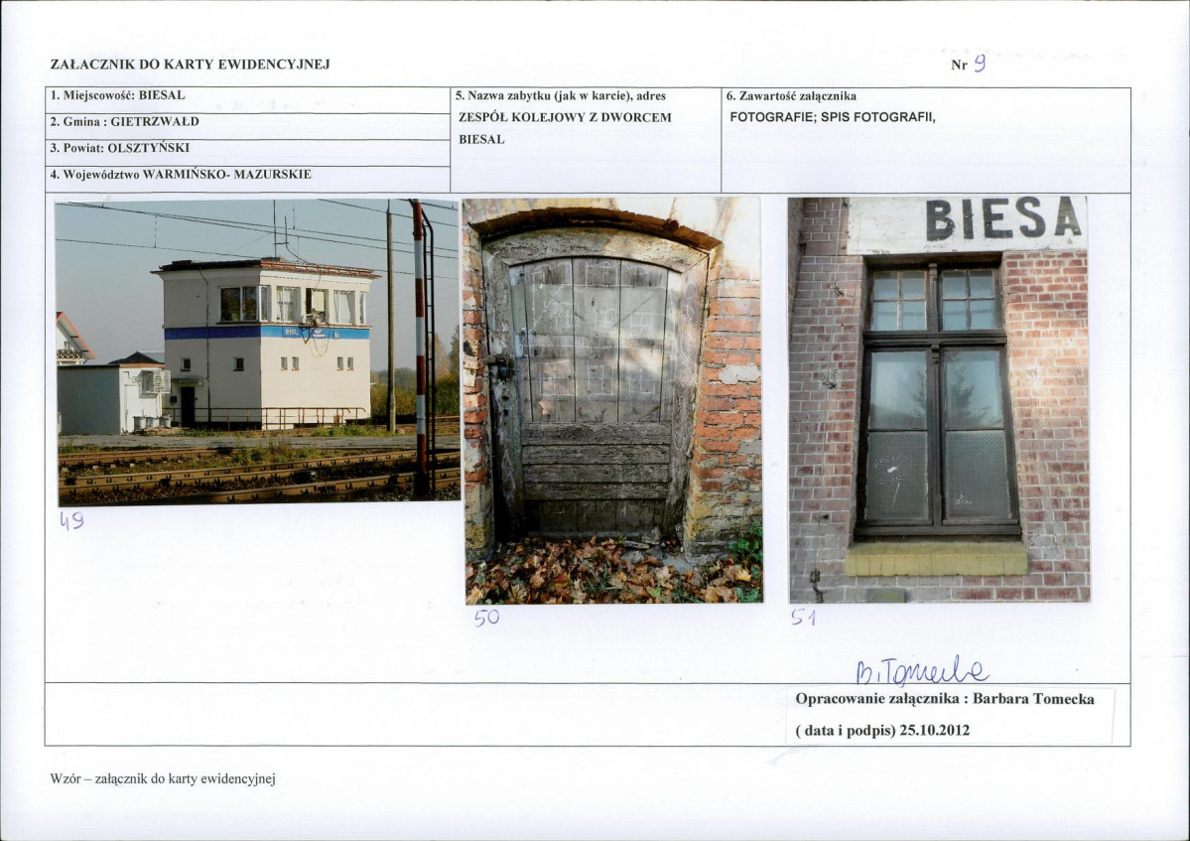The width and height of the screenshot is (1190, 841).
Task: Click the handwritten number 9 after Nr
Action: [980, 63]
